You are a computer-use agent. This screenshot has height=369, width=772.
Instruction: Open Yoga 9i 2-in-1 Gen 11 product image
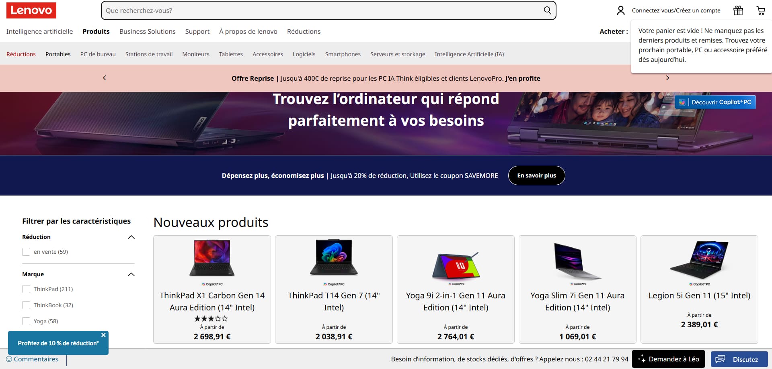tap(456, 265)
